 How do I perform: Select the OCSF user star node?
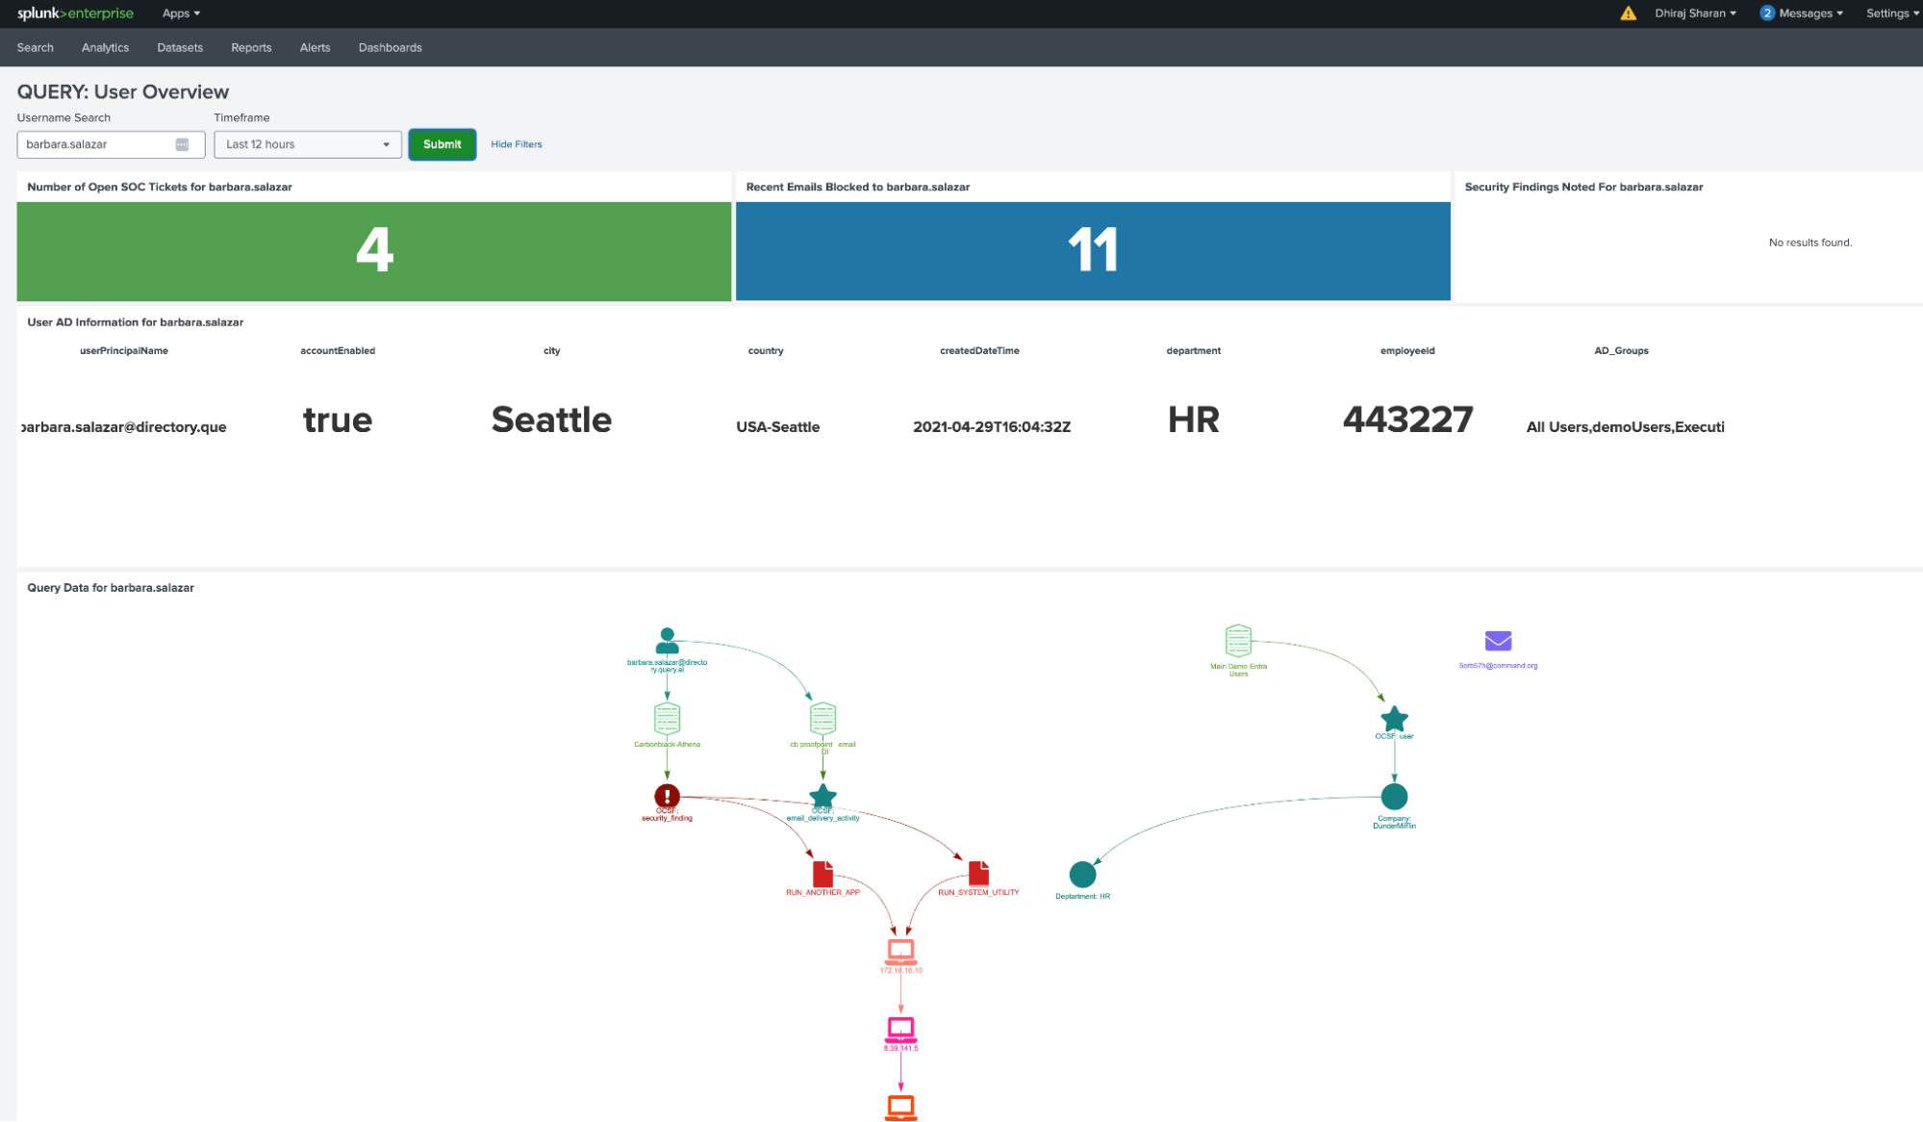[x=1394, y=720]
